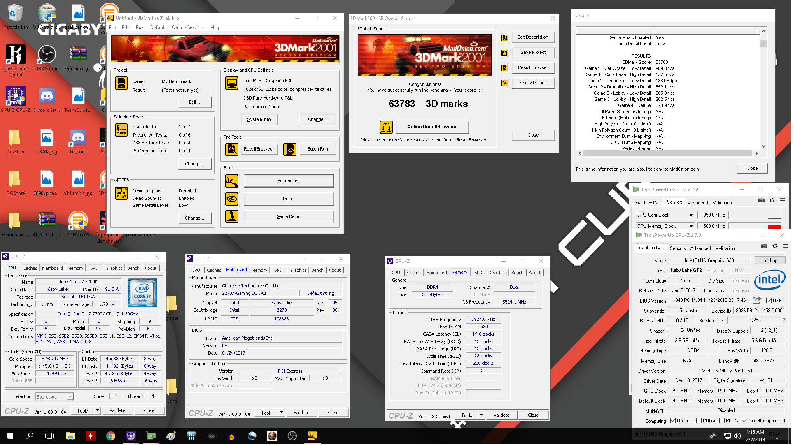Click Validate in the CPU-Z Memory window
Viewport: 793px width, 445px height.
click(x=503, y=416)
